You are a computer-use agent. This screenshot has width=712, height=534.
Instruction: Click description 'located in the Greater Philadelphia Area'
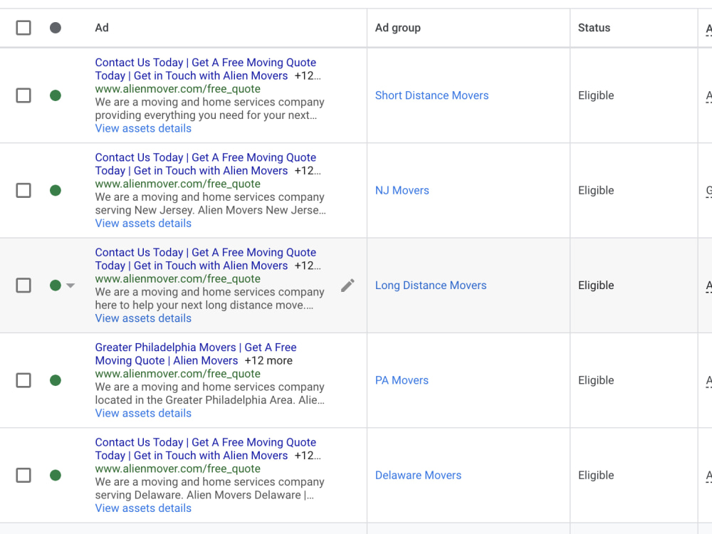[195, 400]
